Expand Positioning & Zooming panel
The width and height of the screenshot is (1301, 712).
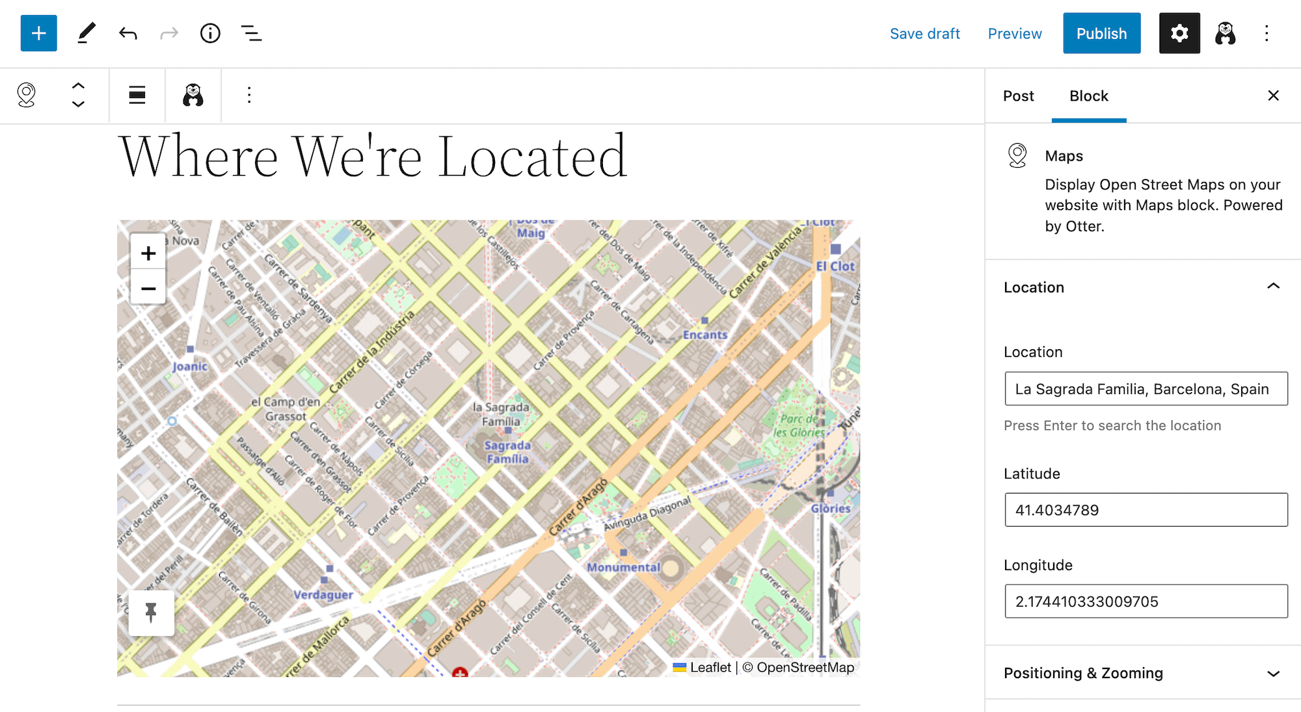1273,673
